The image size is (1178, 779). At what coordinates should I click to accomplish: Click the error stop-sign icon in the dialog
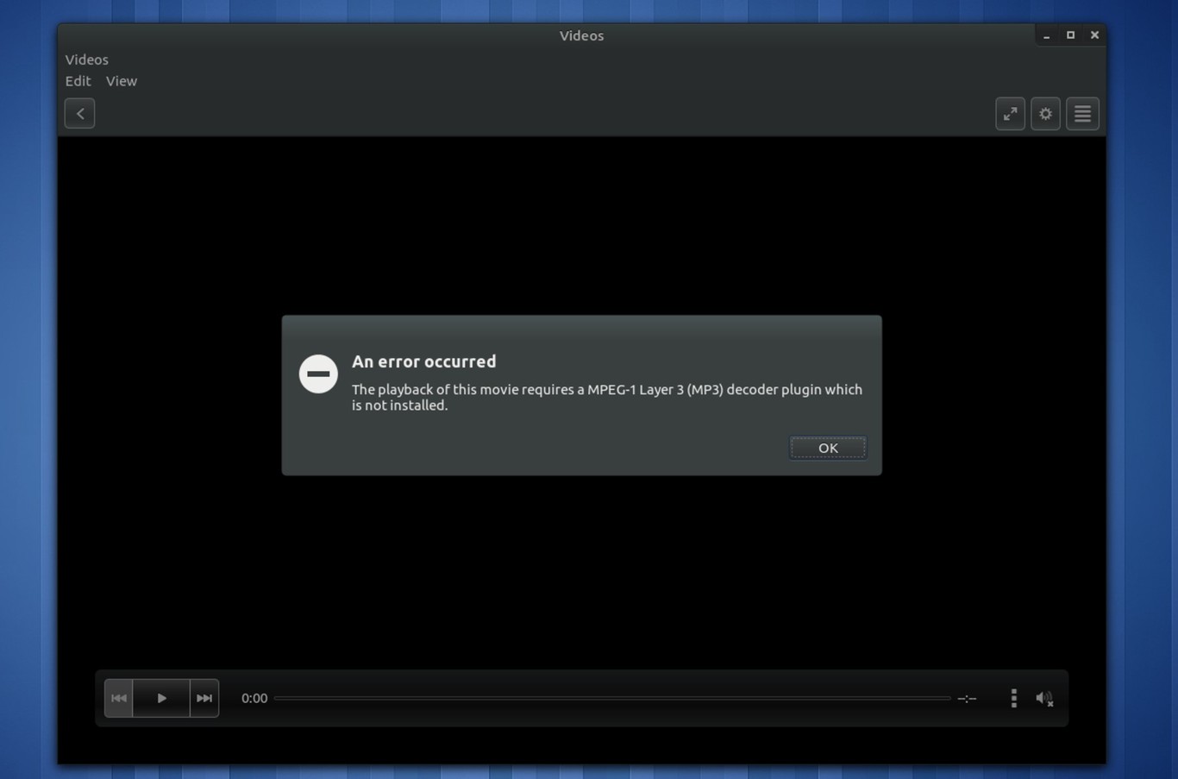coord(318,374)
